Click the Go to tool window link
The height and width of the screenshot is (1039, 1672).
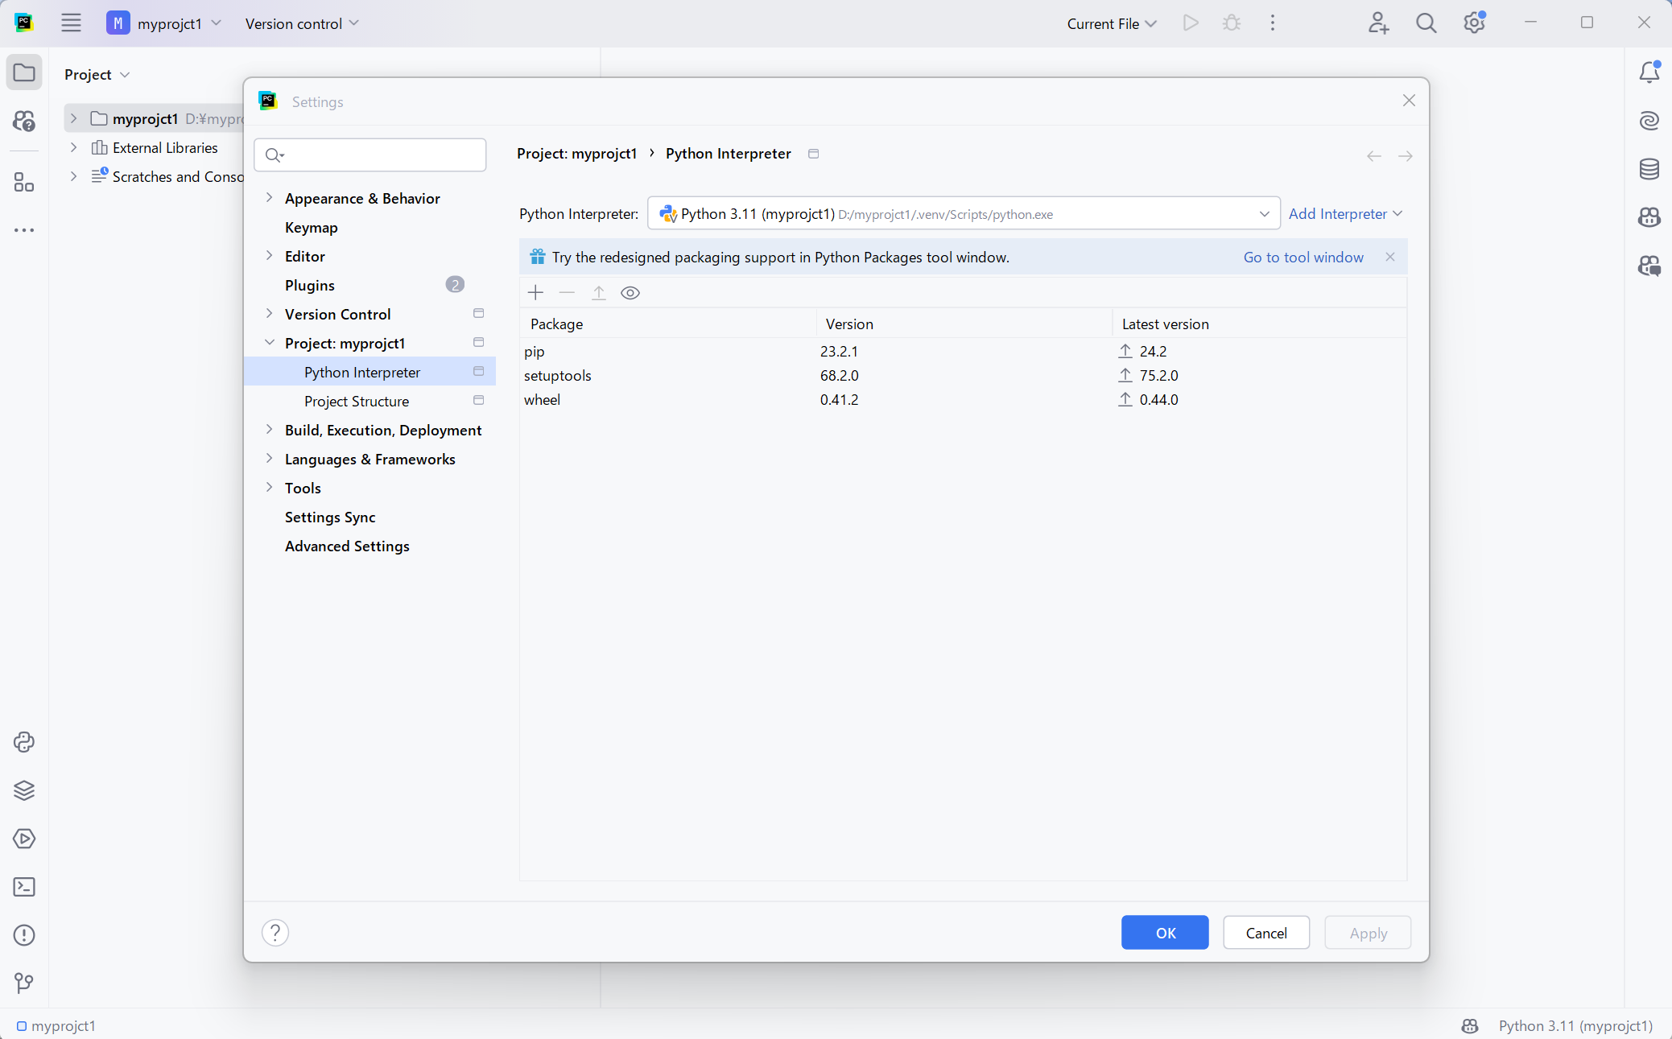pos(1303,258)
